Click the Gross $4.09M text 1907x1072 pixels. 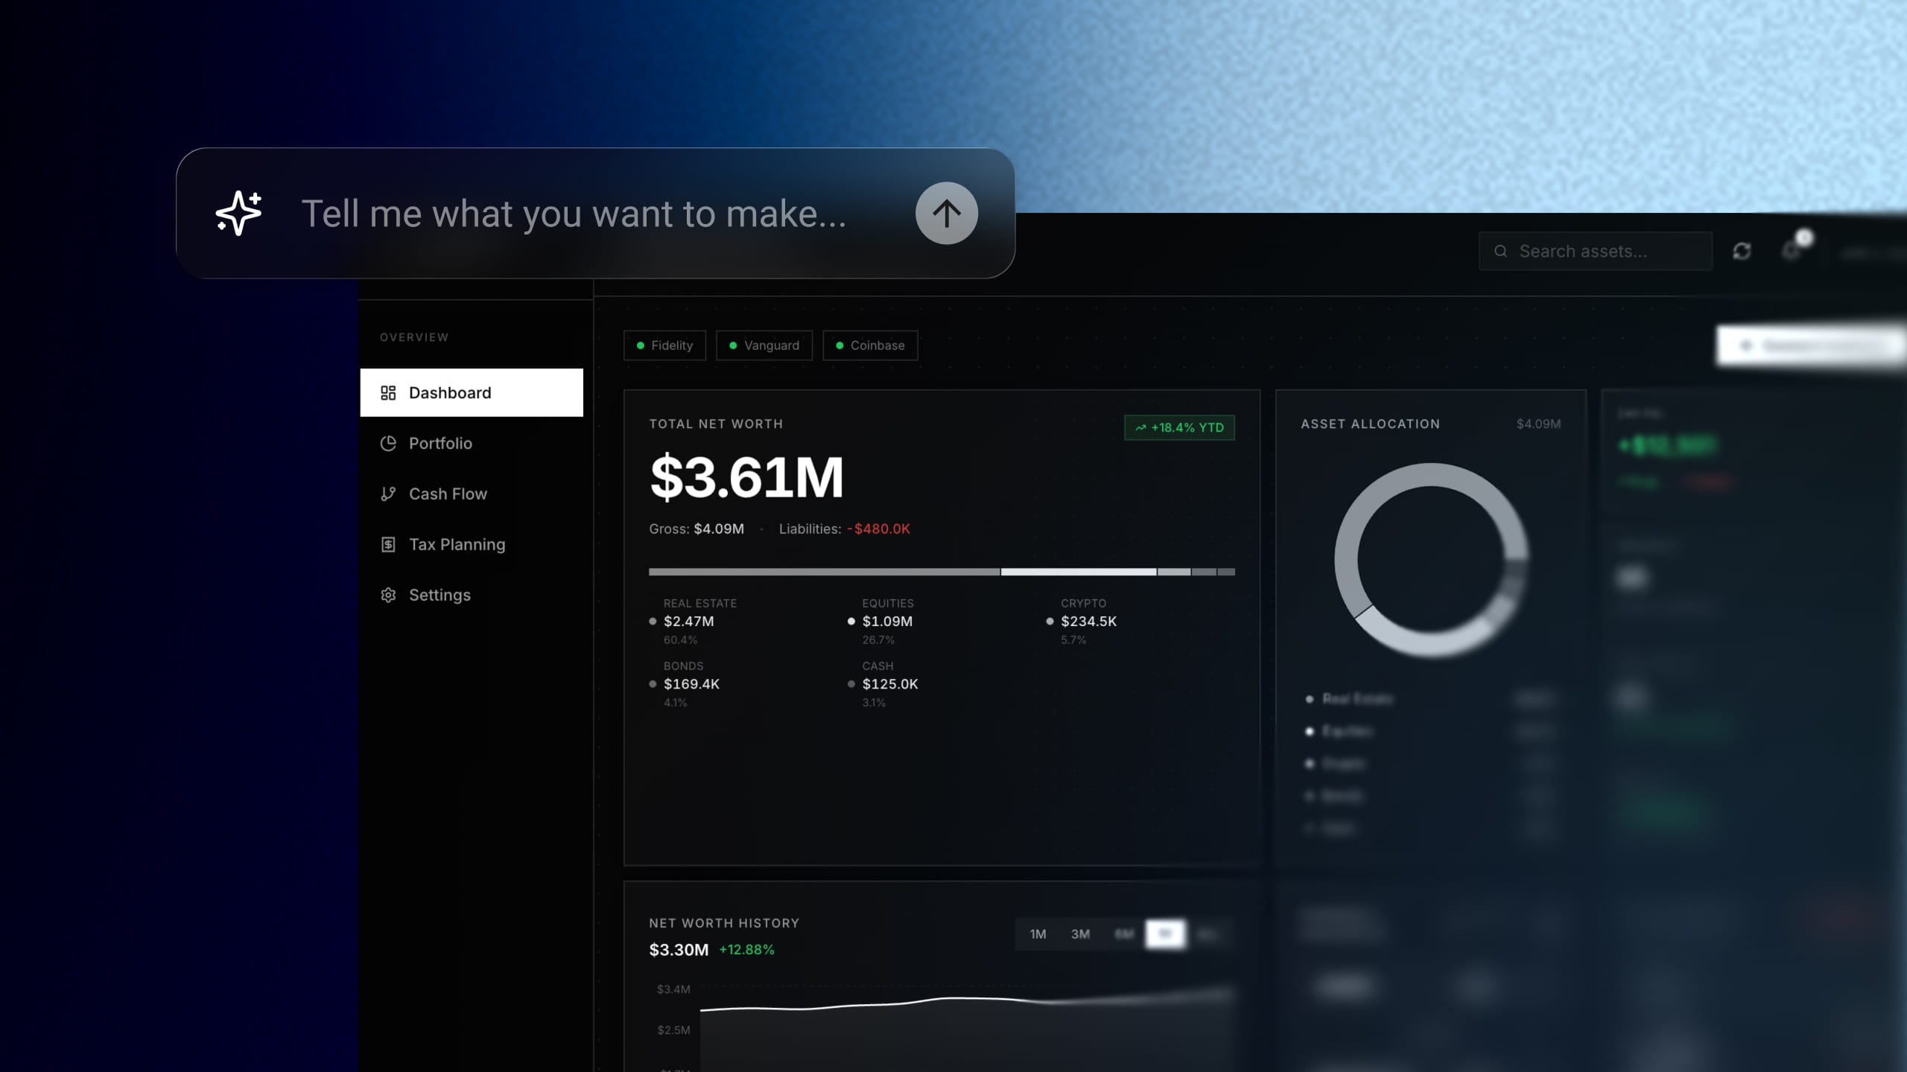pyautogui.click(x=696, y=529)
